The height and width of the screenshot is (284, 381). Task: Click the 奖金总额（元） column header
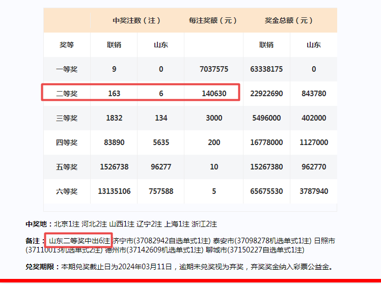[289, 21]
